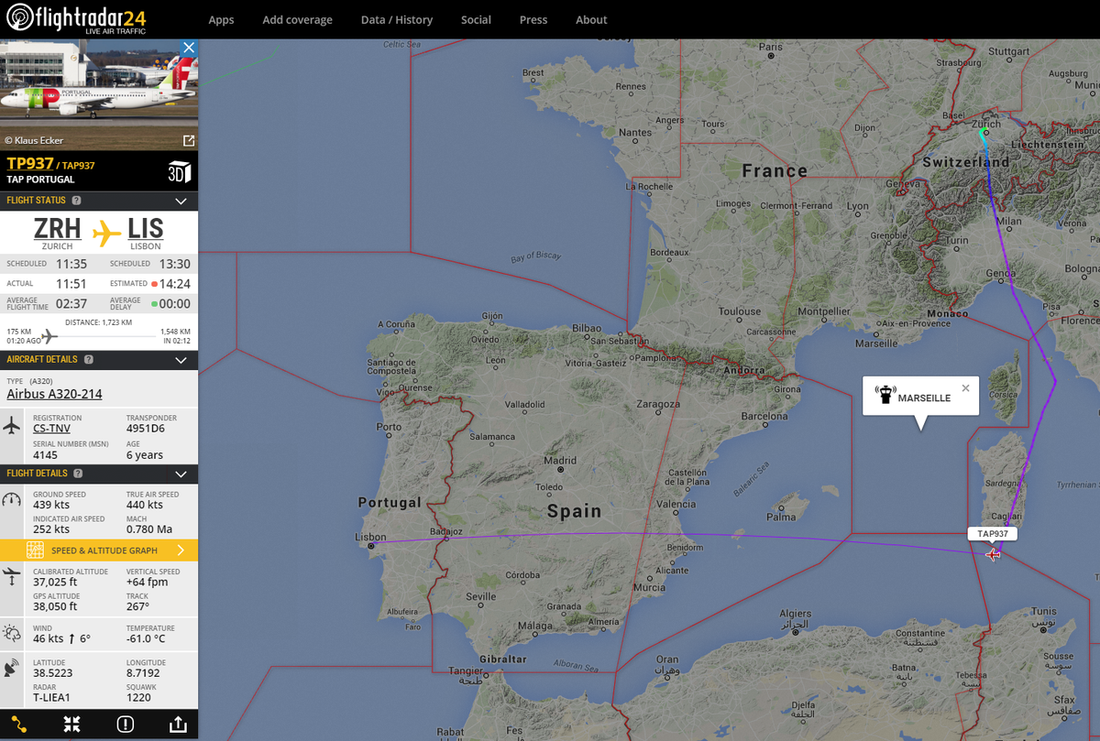Click the flight progress plane marker
The height and width of the screenshot is (741, 1100).
click(x=49, y=337)
